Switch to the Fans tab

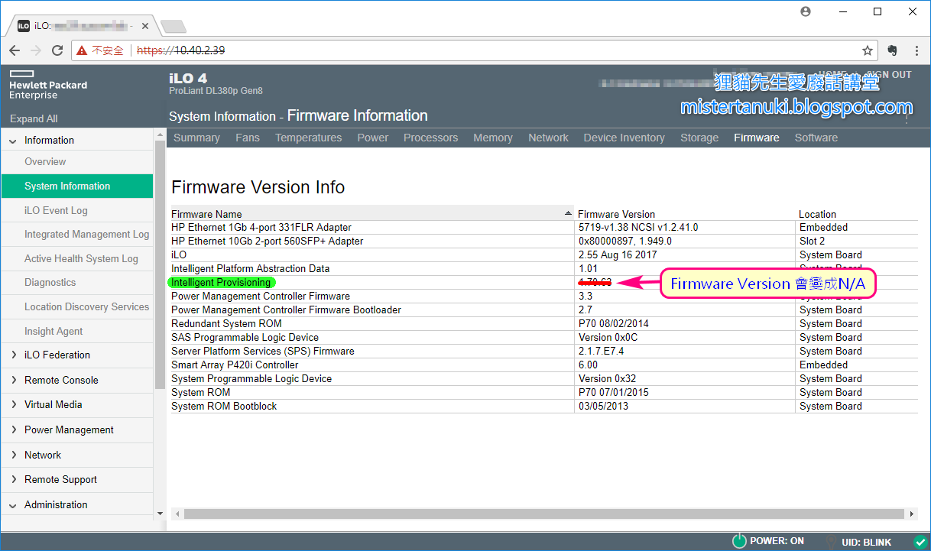click(248, 138)
